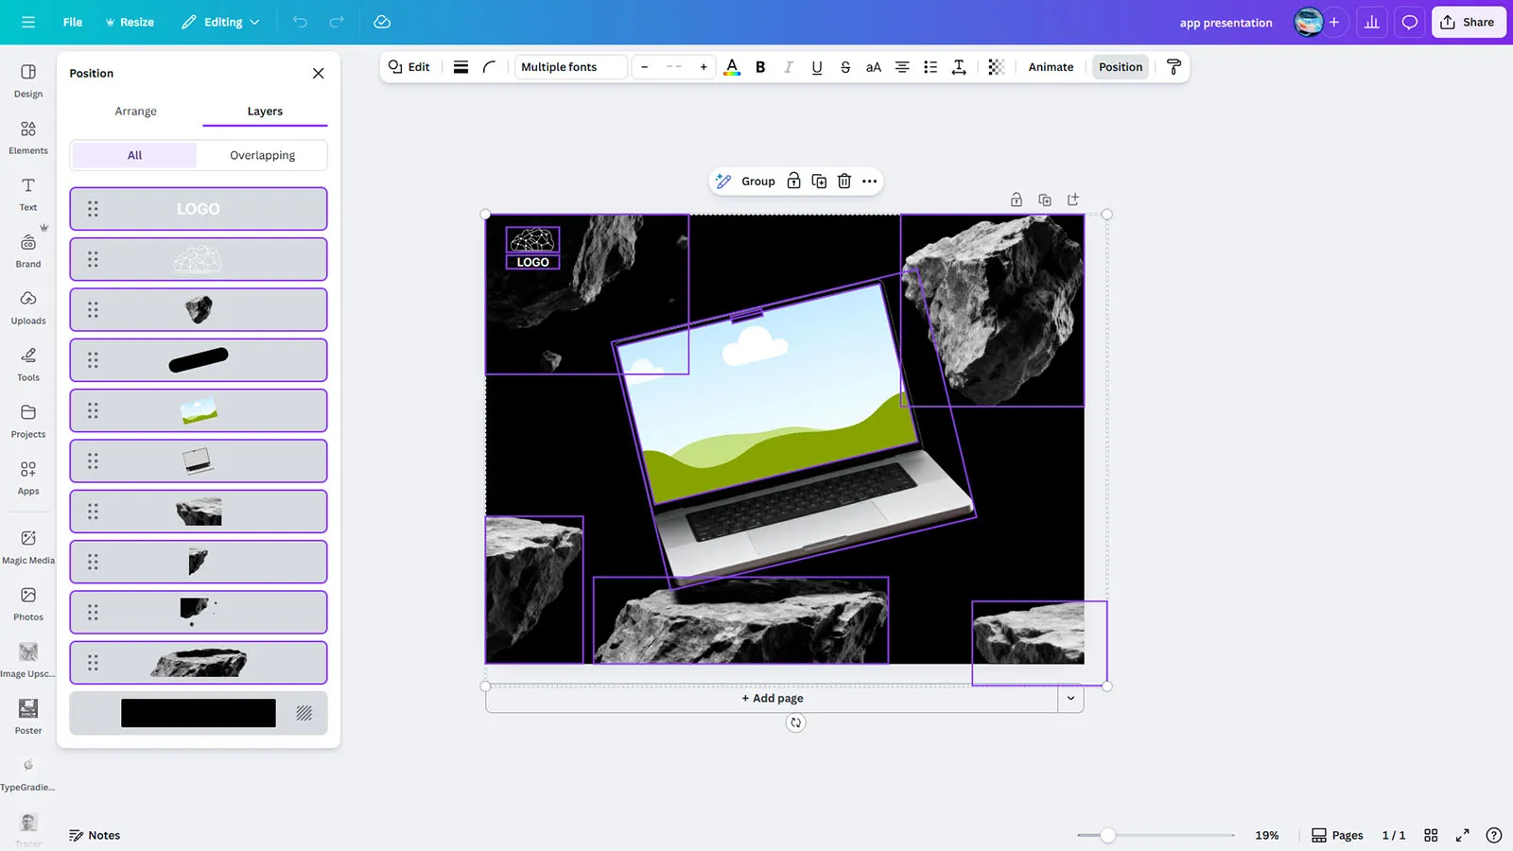Click the Share button
1513x851 pixels.
[x=1468, y=23]
